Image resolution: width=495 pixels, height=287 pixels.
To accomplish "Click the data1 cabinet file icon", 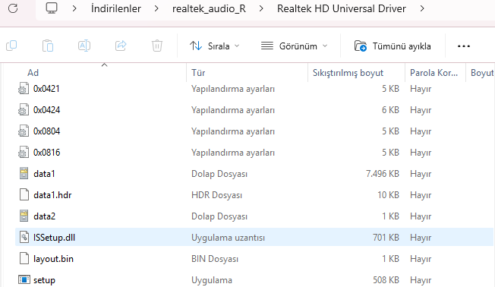I will point(24,174).
